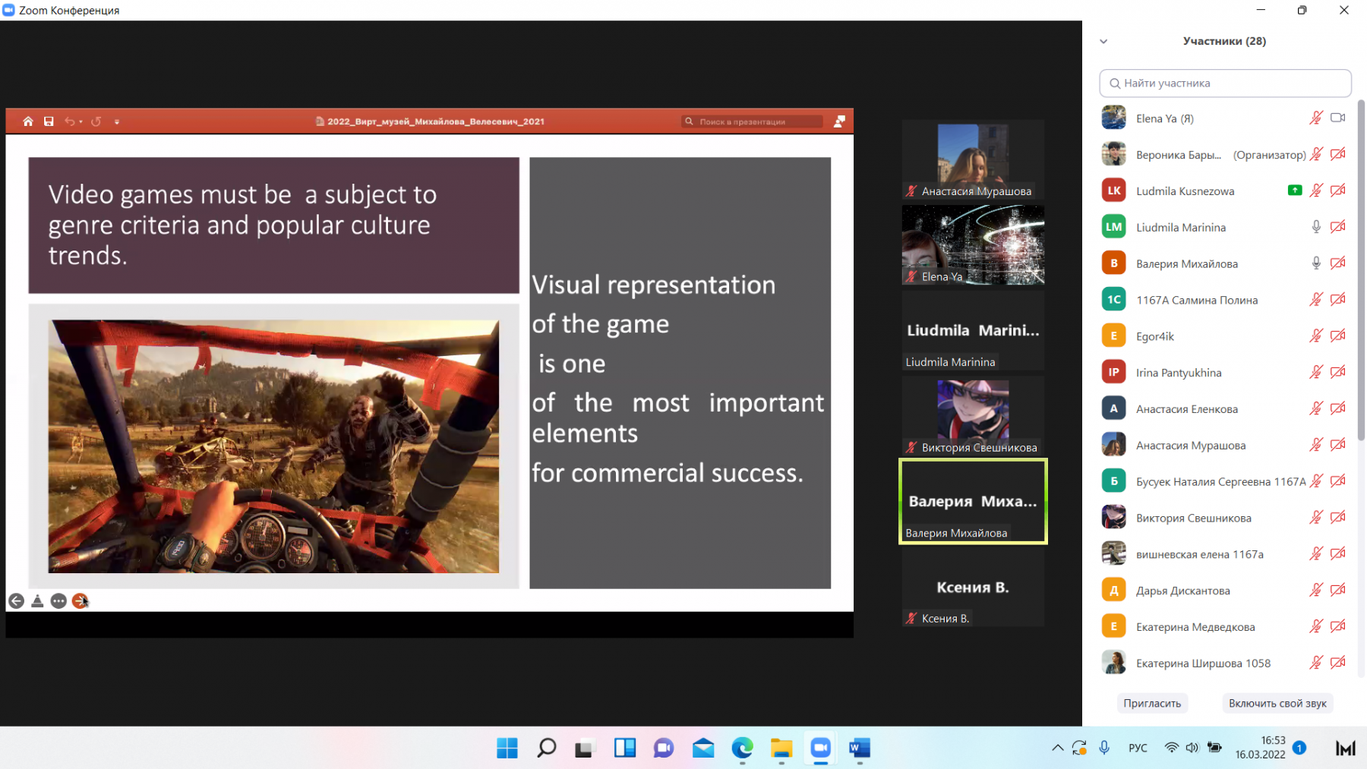Go to previous slide arrow button

pos(16,601)
